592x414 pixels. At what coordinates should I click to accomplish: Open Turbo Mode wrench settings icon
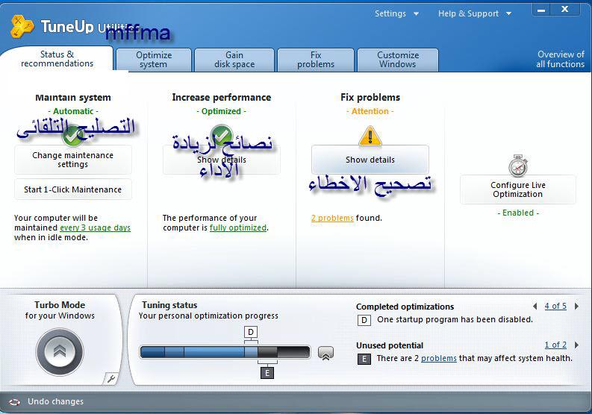pos(110,378)
